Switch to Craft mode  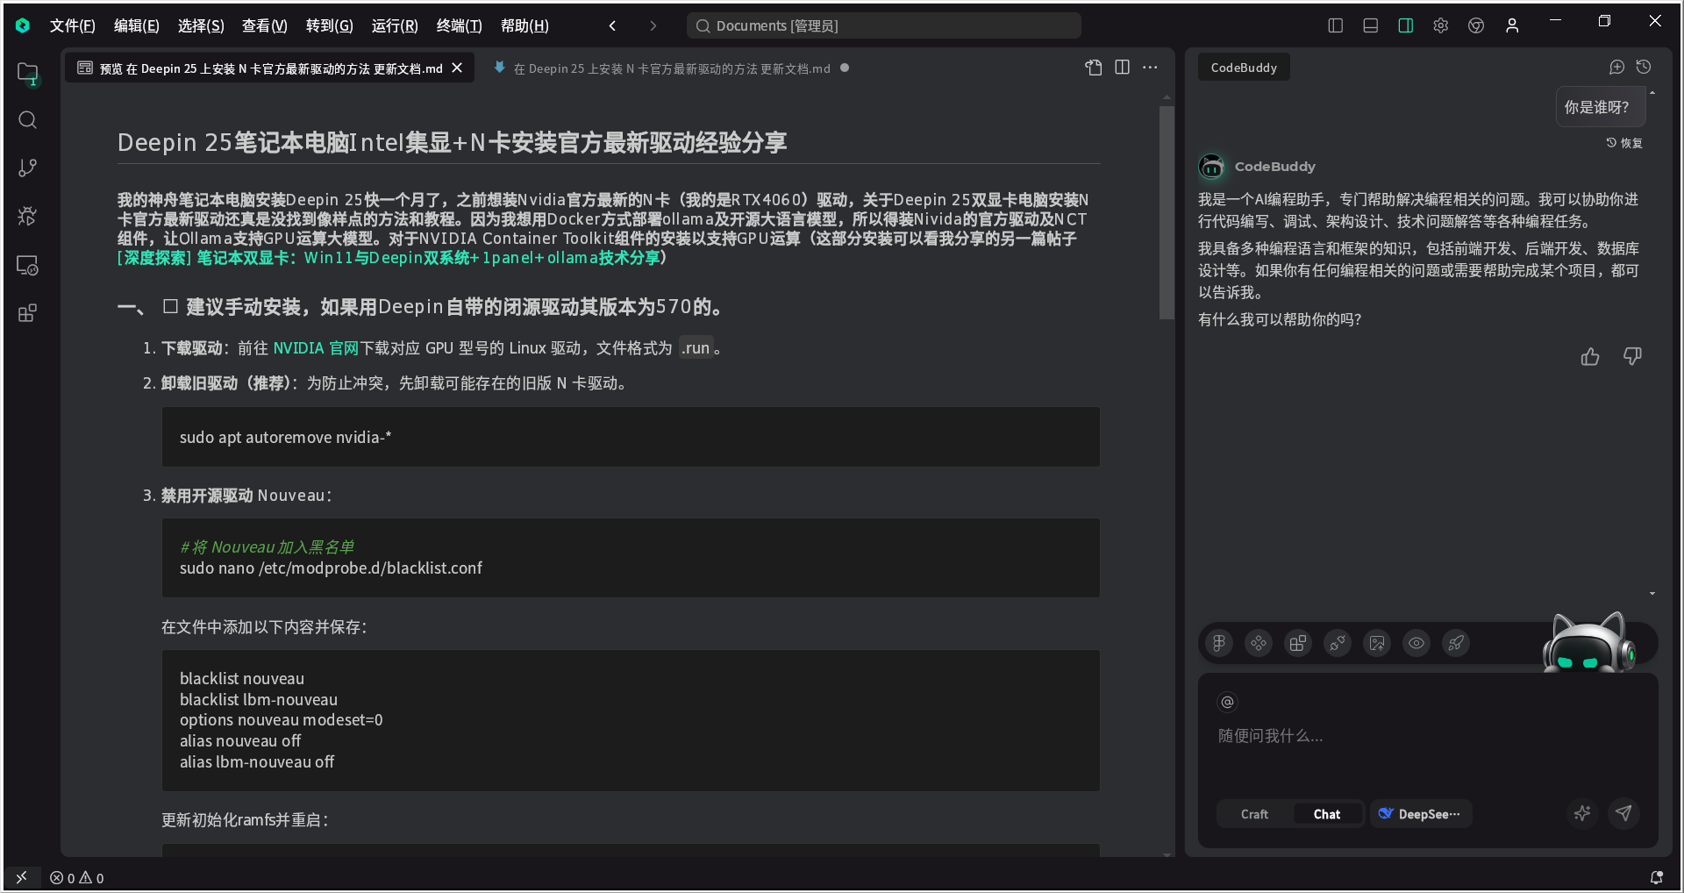coord(1254,814)
